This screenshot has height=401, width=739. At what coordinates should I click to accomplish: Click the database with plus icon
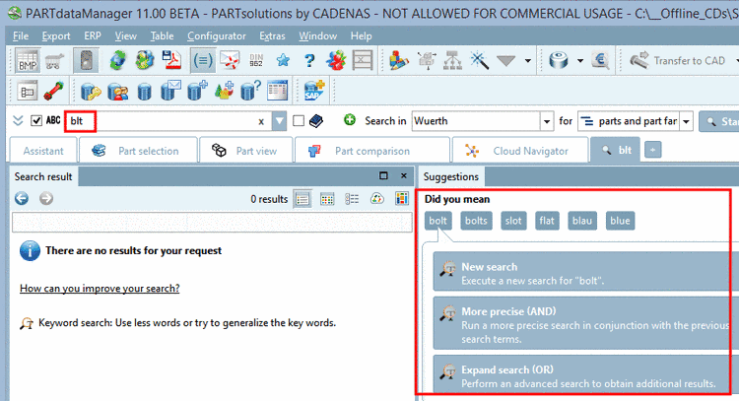(x=197, y=91)
